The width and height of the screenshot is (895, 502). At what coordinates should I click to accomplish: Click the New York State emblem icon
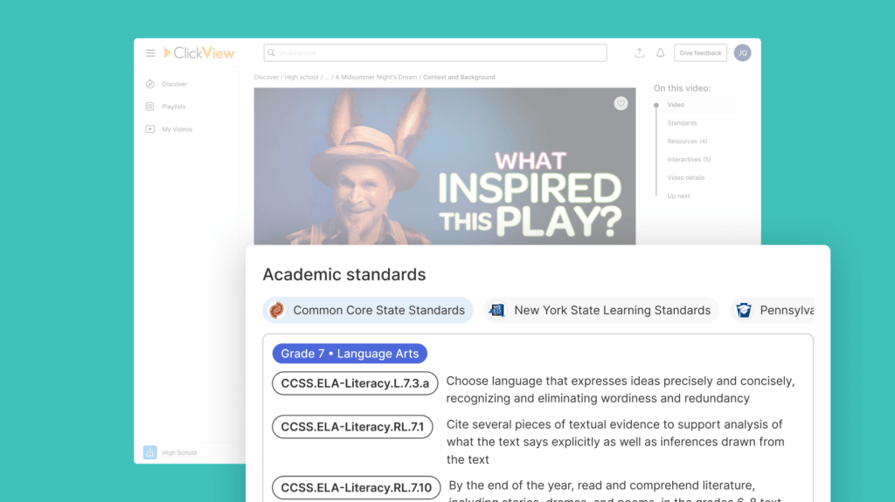pyautogui.click(x=497, y=310)
